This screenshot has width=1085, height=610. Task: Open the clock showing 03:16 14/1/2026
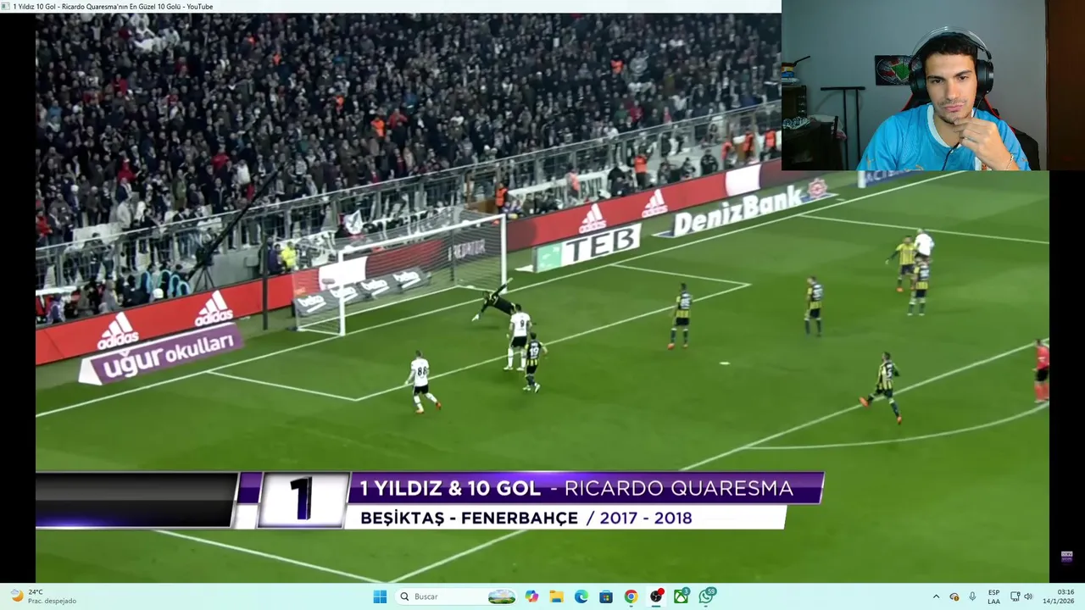pos(1059,596)
